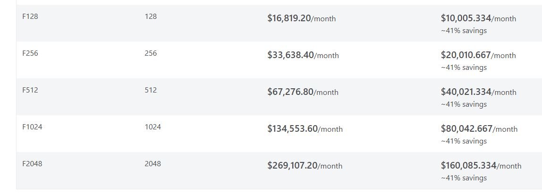Image resolution: width=542 pixels, height=195 pixels.
Task: Click the capacity units value 128
Action: [x=151, y=16]
